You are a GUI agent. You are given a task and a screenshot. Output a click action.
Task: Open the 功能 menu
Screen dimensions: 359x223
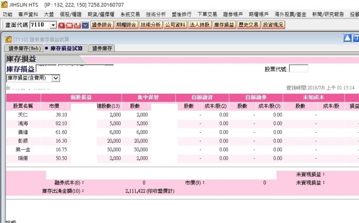click(7, 14)
